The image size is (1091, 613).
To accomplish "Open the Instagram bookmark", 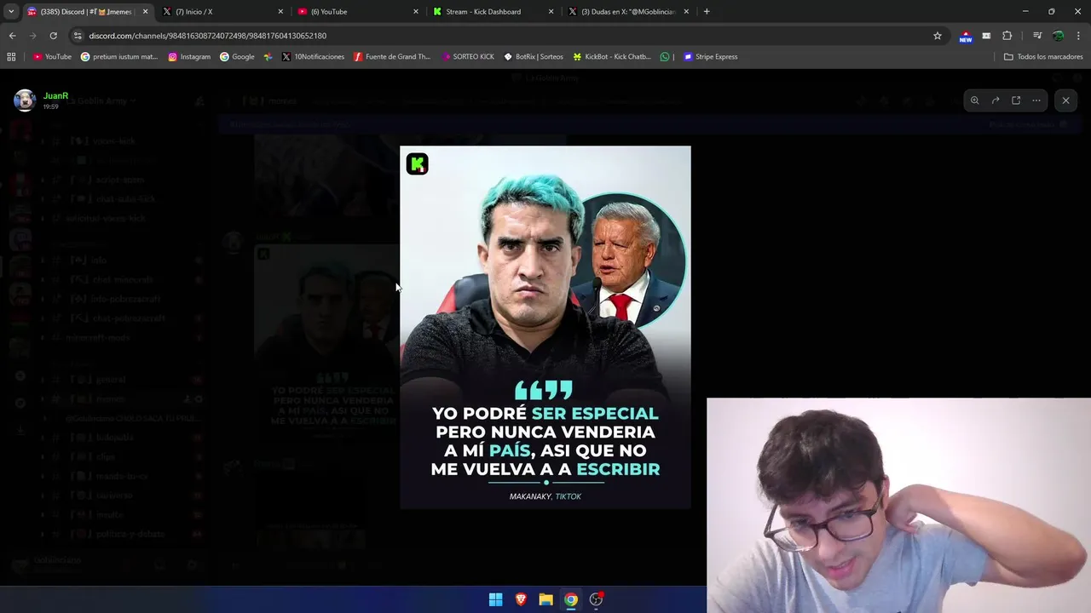I will (189, 57).
